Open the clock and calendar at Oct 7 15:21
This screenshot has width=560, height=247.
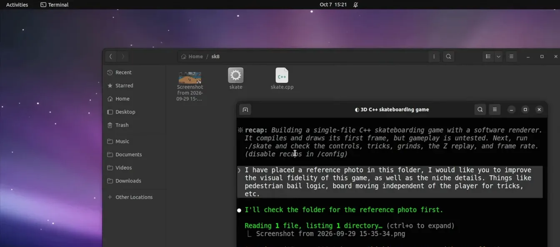(x=333, y=5)
